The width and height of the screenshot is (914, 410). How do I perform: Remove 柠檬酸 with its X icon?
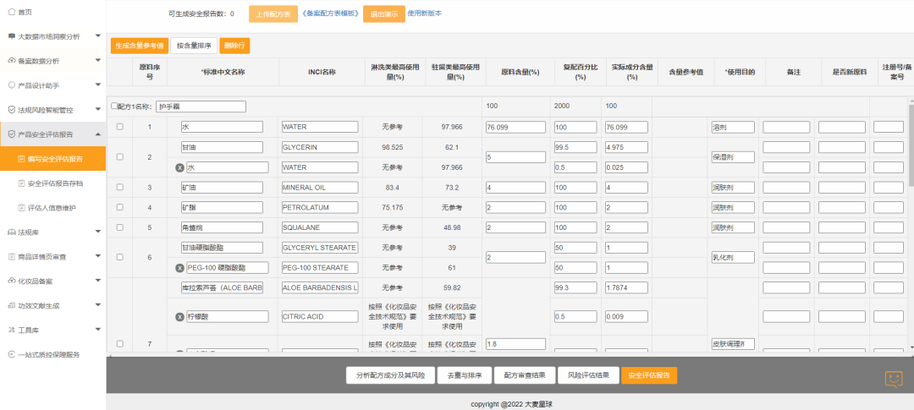click(180, 317)
